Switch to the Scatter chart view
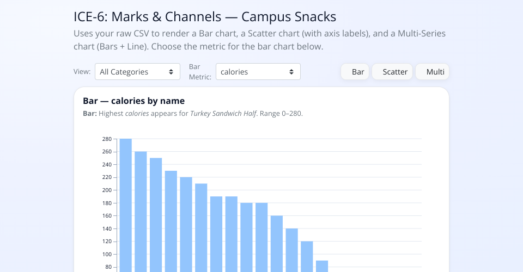Screen dimensions: 523x272 click(x=392, y=72)
